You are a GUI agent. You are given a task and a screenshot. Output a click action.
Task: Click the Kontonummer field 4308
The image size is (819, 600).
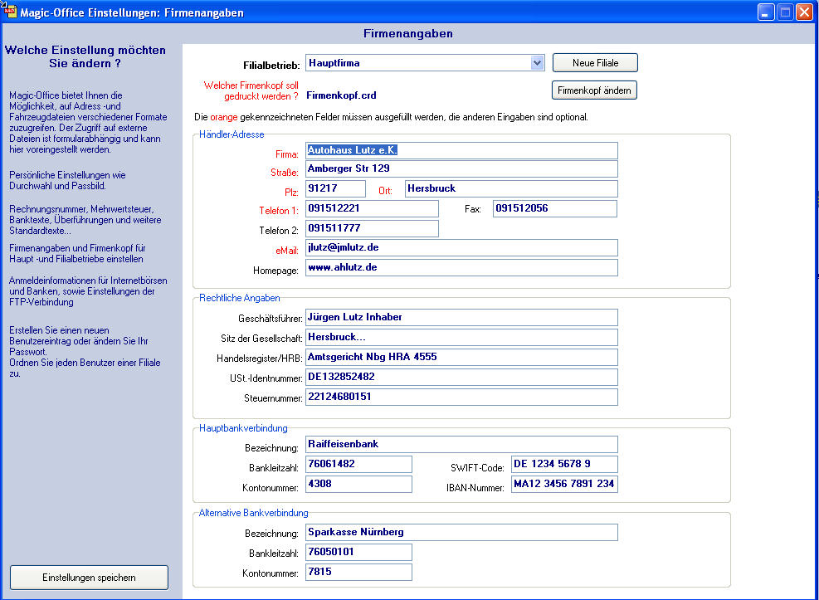(x=358, y=484)
